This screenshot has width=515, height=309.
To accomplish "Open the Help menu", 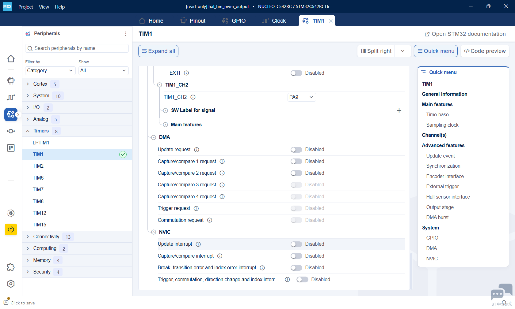I will (x=60, y=7).
